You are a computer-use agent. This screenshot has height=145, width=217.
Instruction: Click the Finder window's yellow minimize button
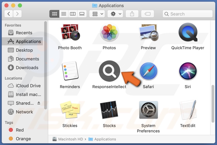[x=13, y=5]
